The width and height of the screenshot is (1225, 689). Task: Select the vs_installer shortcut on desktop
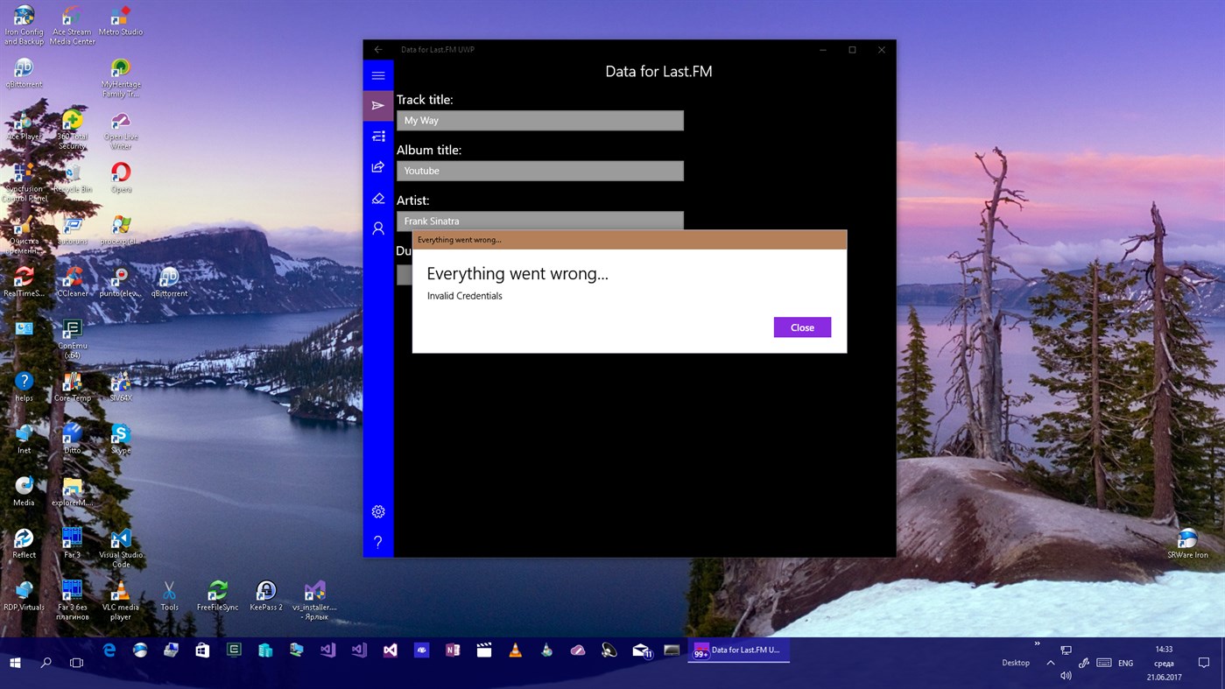point(314,601)
